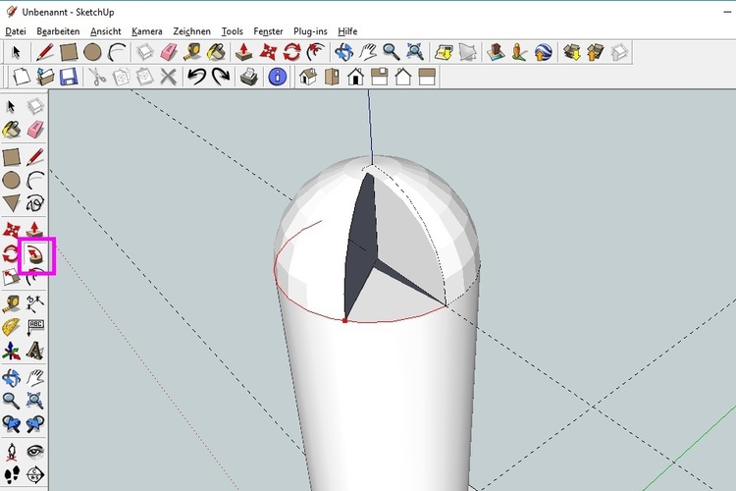Click the Share Component icon
The width and height of the screenshot is (736, 491).
[x=619, y=52]
